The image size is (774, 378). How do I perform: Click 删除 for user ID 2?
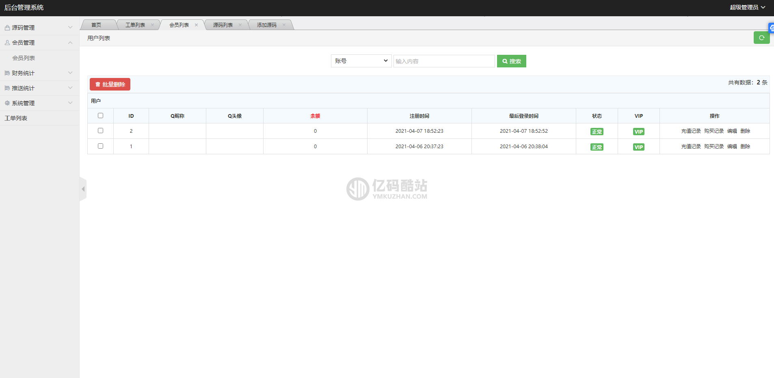point(745,131)
